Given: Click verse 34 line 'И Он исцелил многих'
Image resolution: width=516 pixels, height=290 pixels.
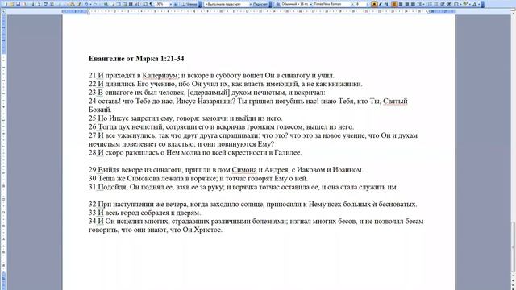Looking at the screenshot, I should click(256, 221).
